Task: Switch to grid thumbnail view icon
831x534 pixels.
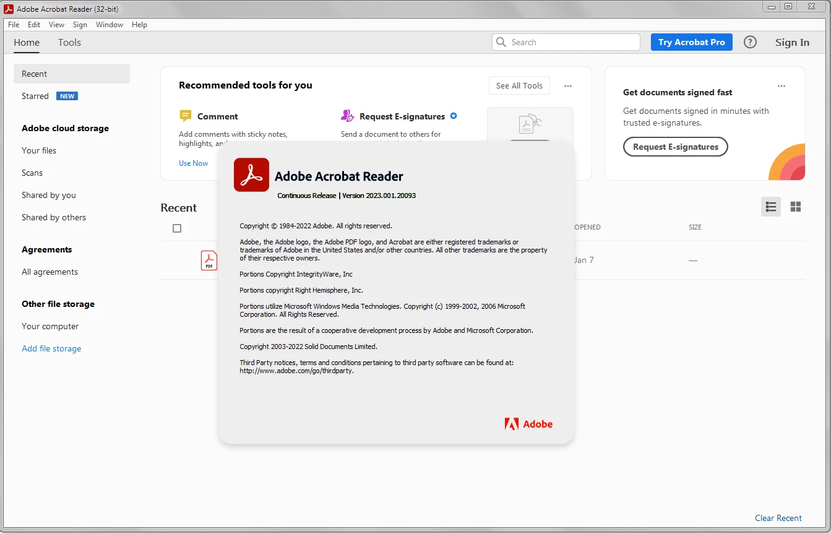Action: (x=796, y=207)
